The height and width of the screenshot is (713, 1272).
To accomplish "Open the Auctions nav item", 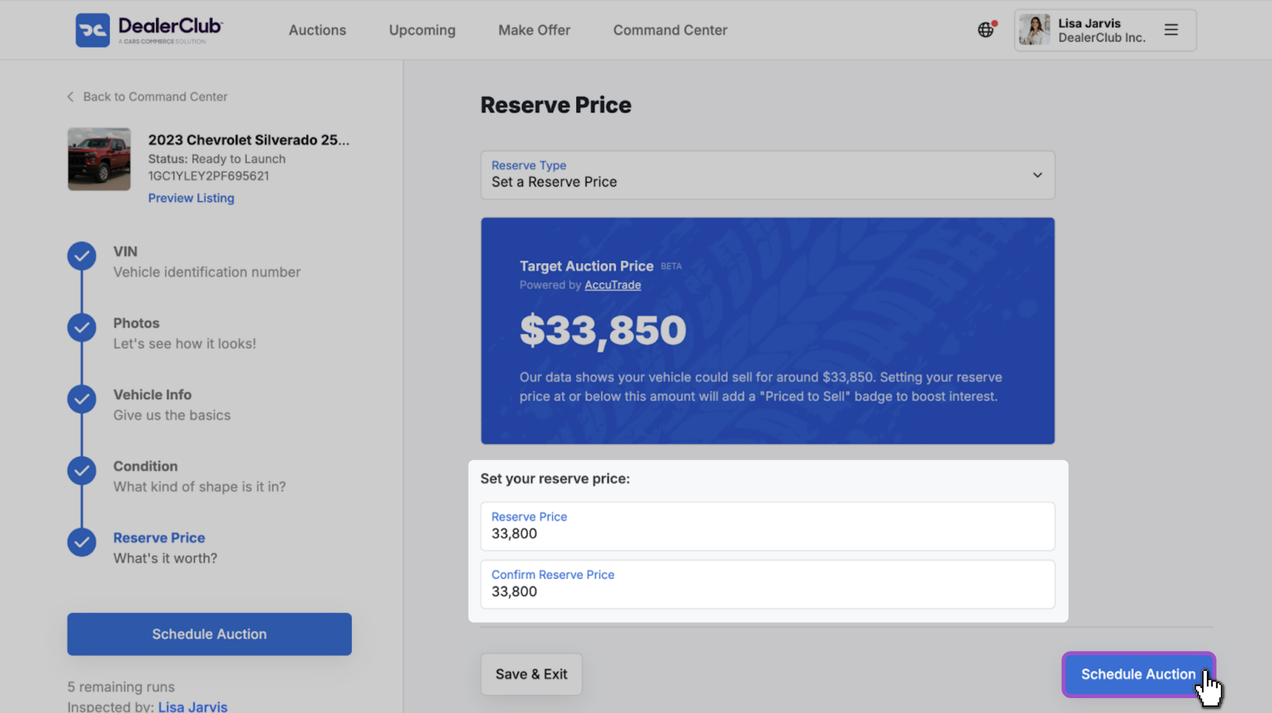I will point(317,30).
